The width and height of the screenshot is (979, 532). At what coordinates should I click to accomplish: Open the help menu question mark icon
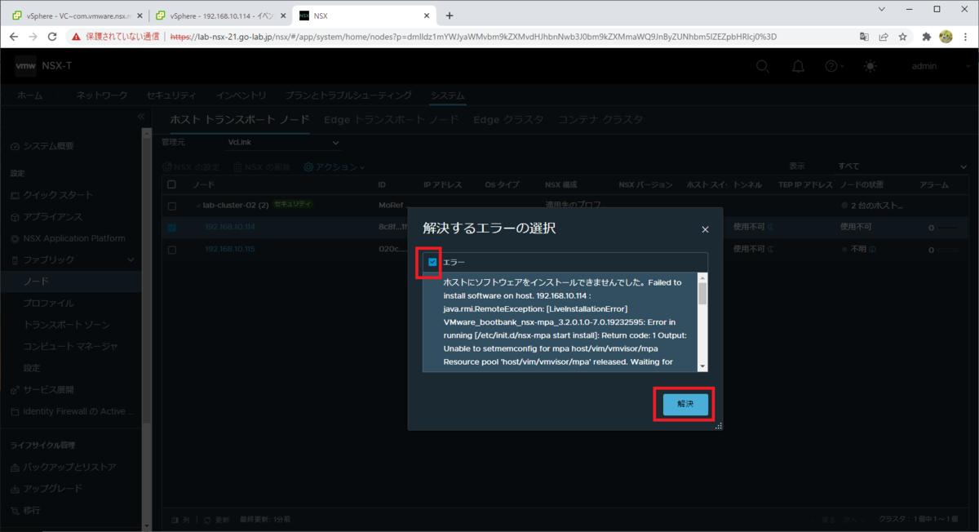click(x=832, y=66)
